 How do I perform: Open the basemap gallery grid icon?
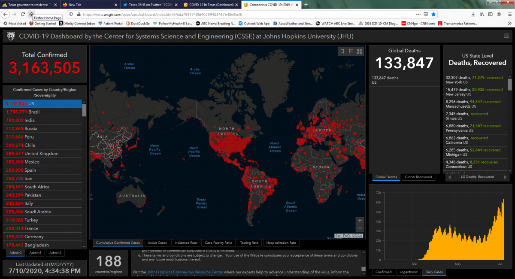(x=360, y=52)
